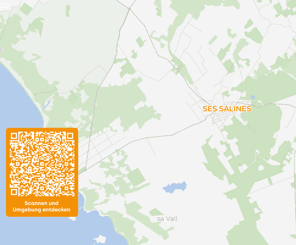Click the small white islet in the sea at bottom

[100, 239]
